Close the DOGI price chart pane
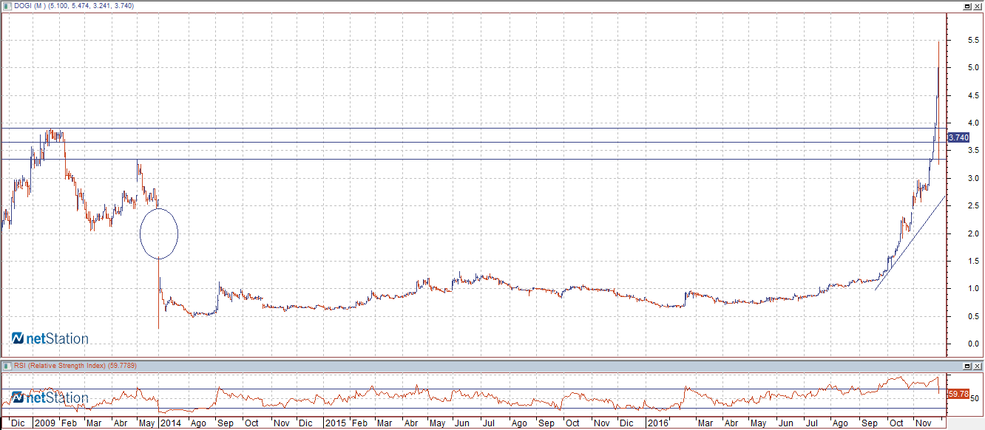Screen dimensions: 985x430 tap(978, 6)
